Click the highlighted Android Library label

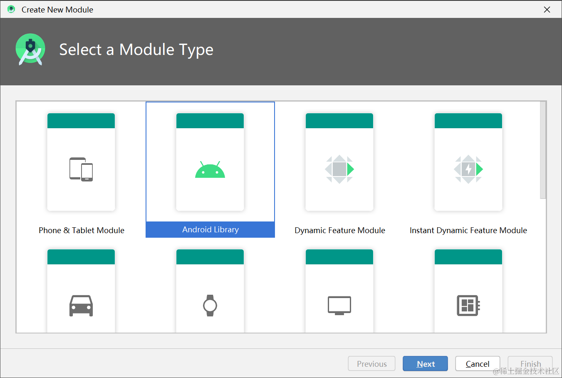[210, 229]
